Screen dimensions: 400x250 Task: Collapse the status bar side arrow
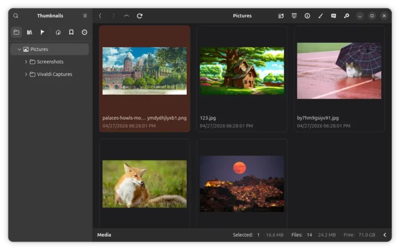click(x=385, y=235)
